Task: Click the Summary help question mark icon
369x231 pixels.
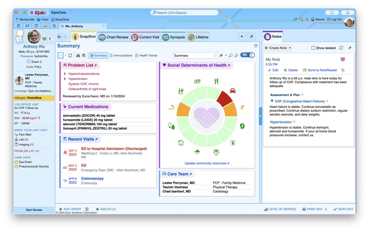Action: (256, 46)
